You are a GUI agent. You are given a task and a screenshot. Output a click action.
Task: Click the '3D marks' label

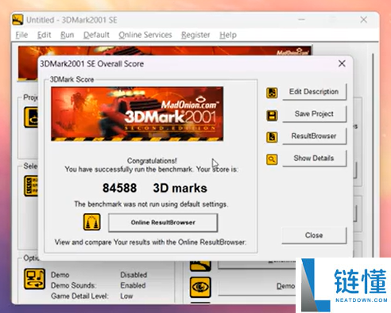coord(180,188)
